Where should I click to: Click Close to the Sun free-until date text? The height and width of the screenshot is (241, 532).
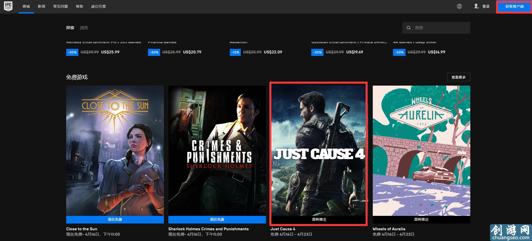(93, 234)
